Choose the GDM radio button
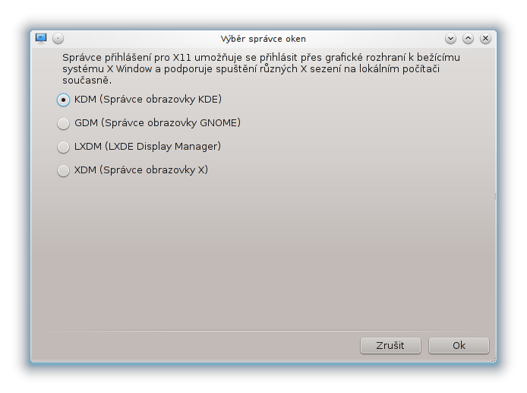This screenshot has height=393, width=527. coord(63,123)
